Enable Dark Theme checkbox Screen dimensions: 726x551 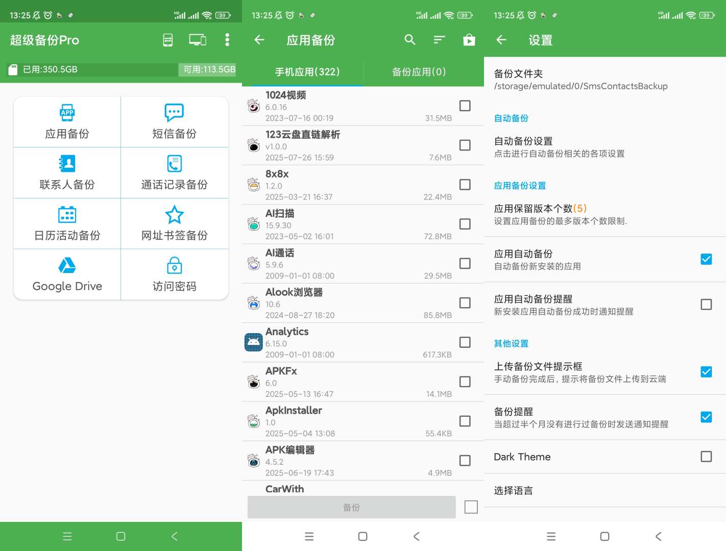(x=706, y=457)
